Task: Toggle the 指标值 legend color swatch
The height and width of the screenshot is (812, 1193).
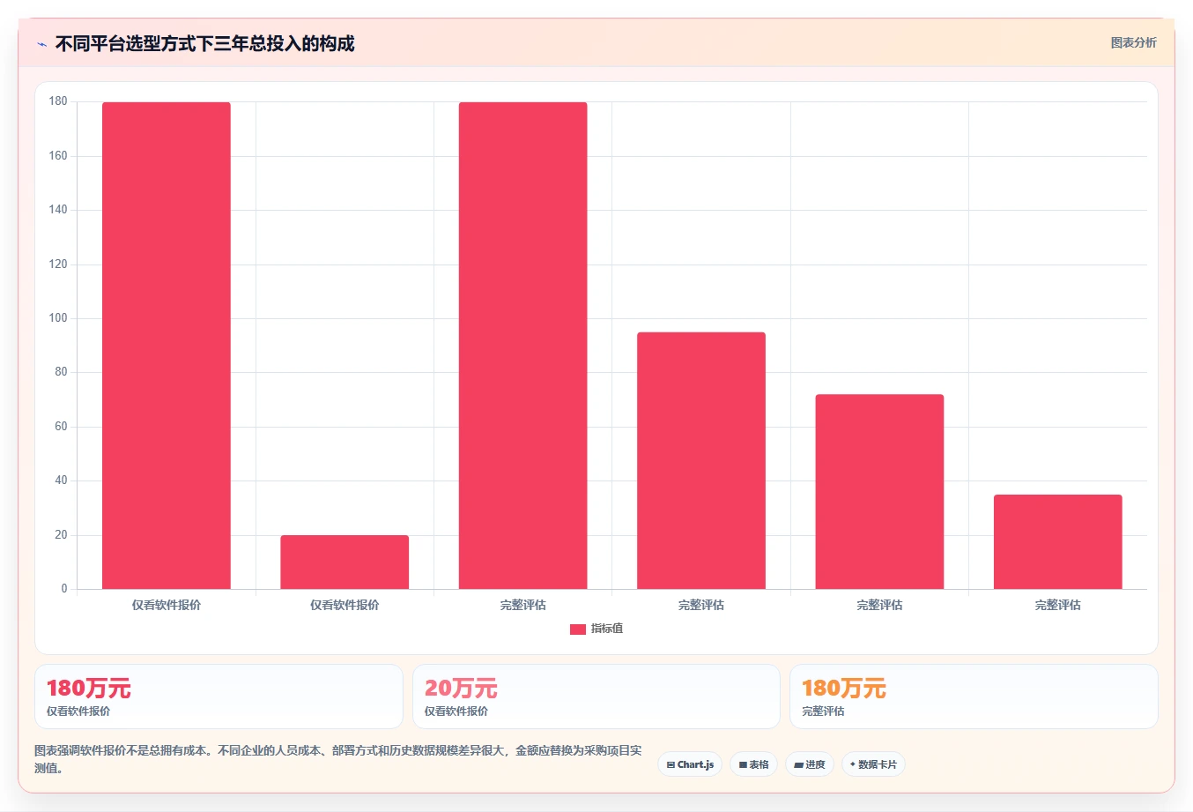Action: coord(578,629)
